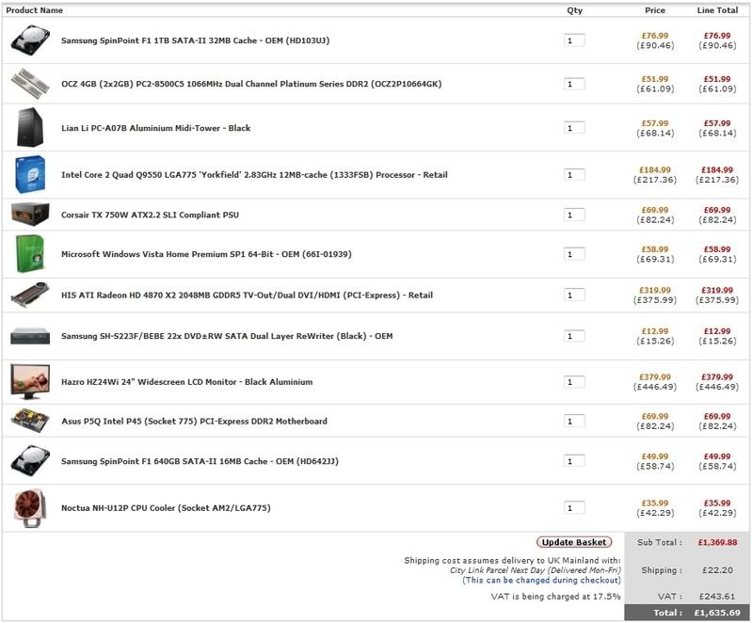Click the OCZ 4GB RAM product image

point(30,84)
